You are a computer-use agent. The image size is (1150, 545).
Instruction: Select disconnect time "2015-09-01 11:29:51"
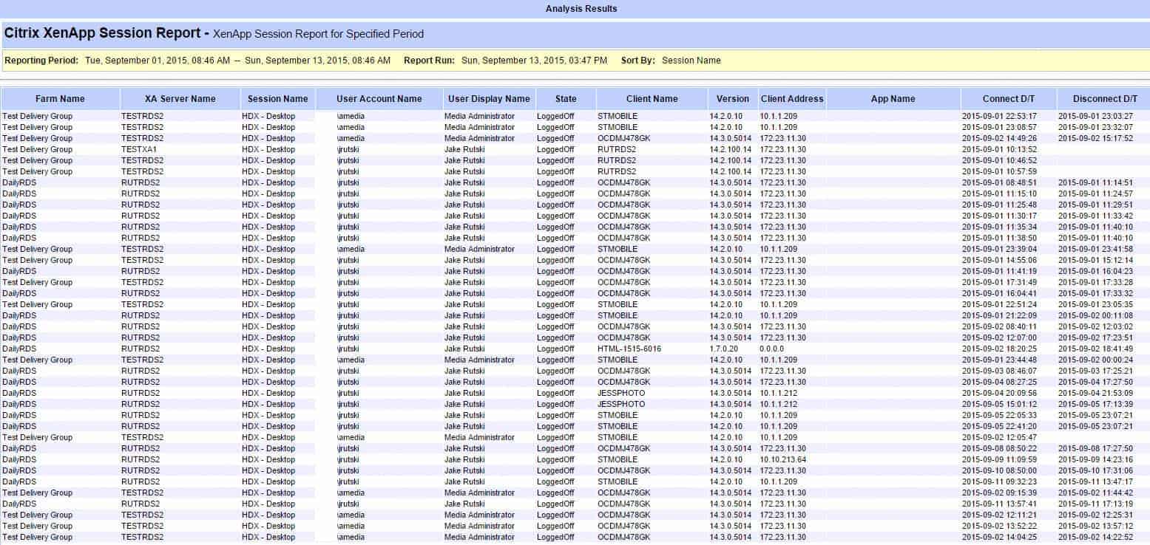click(1095, 205)
